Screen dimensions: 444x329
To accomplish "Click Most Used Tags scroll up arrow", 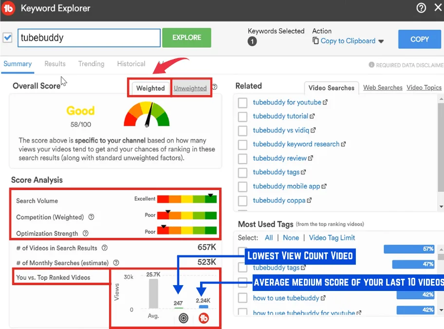I will pos(441,250).
